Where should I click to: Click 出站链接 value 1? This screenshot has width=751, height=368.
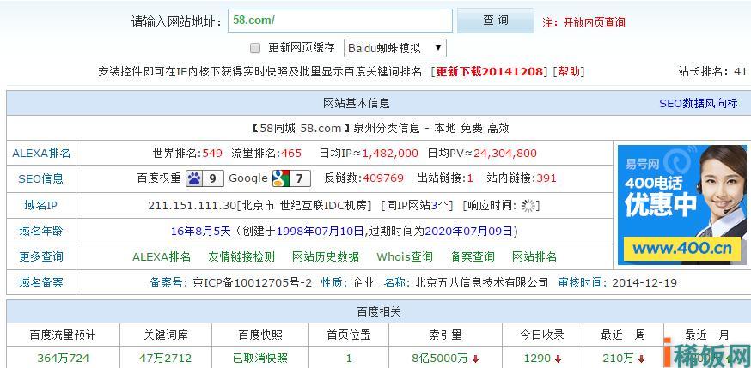470,178
